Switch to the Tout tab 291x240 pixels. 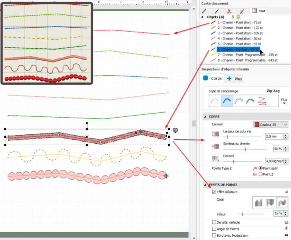(259, 11)
